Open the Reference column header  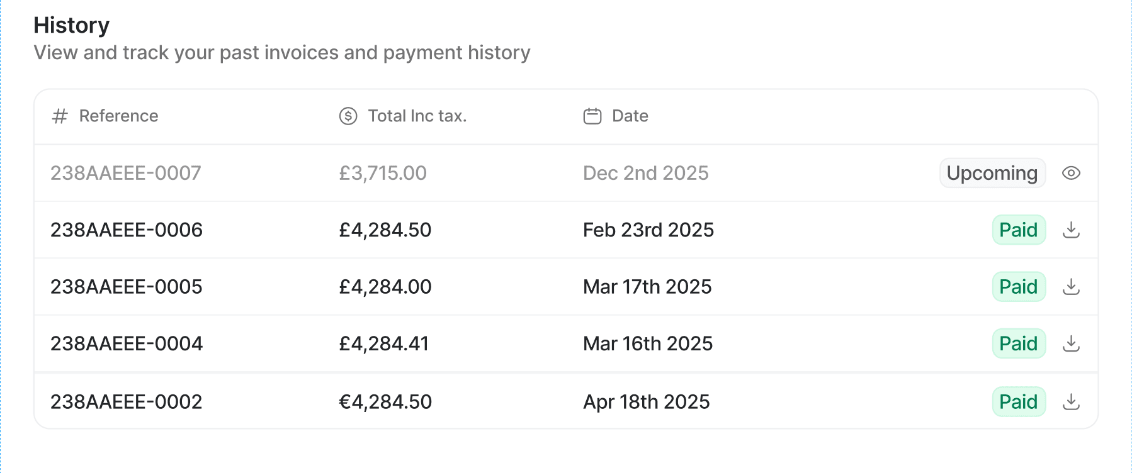tap(119, 116)
